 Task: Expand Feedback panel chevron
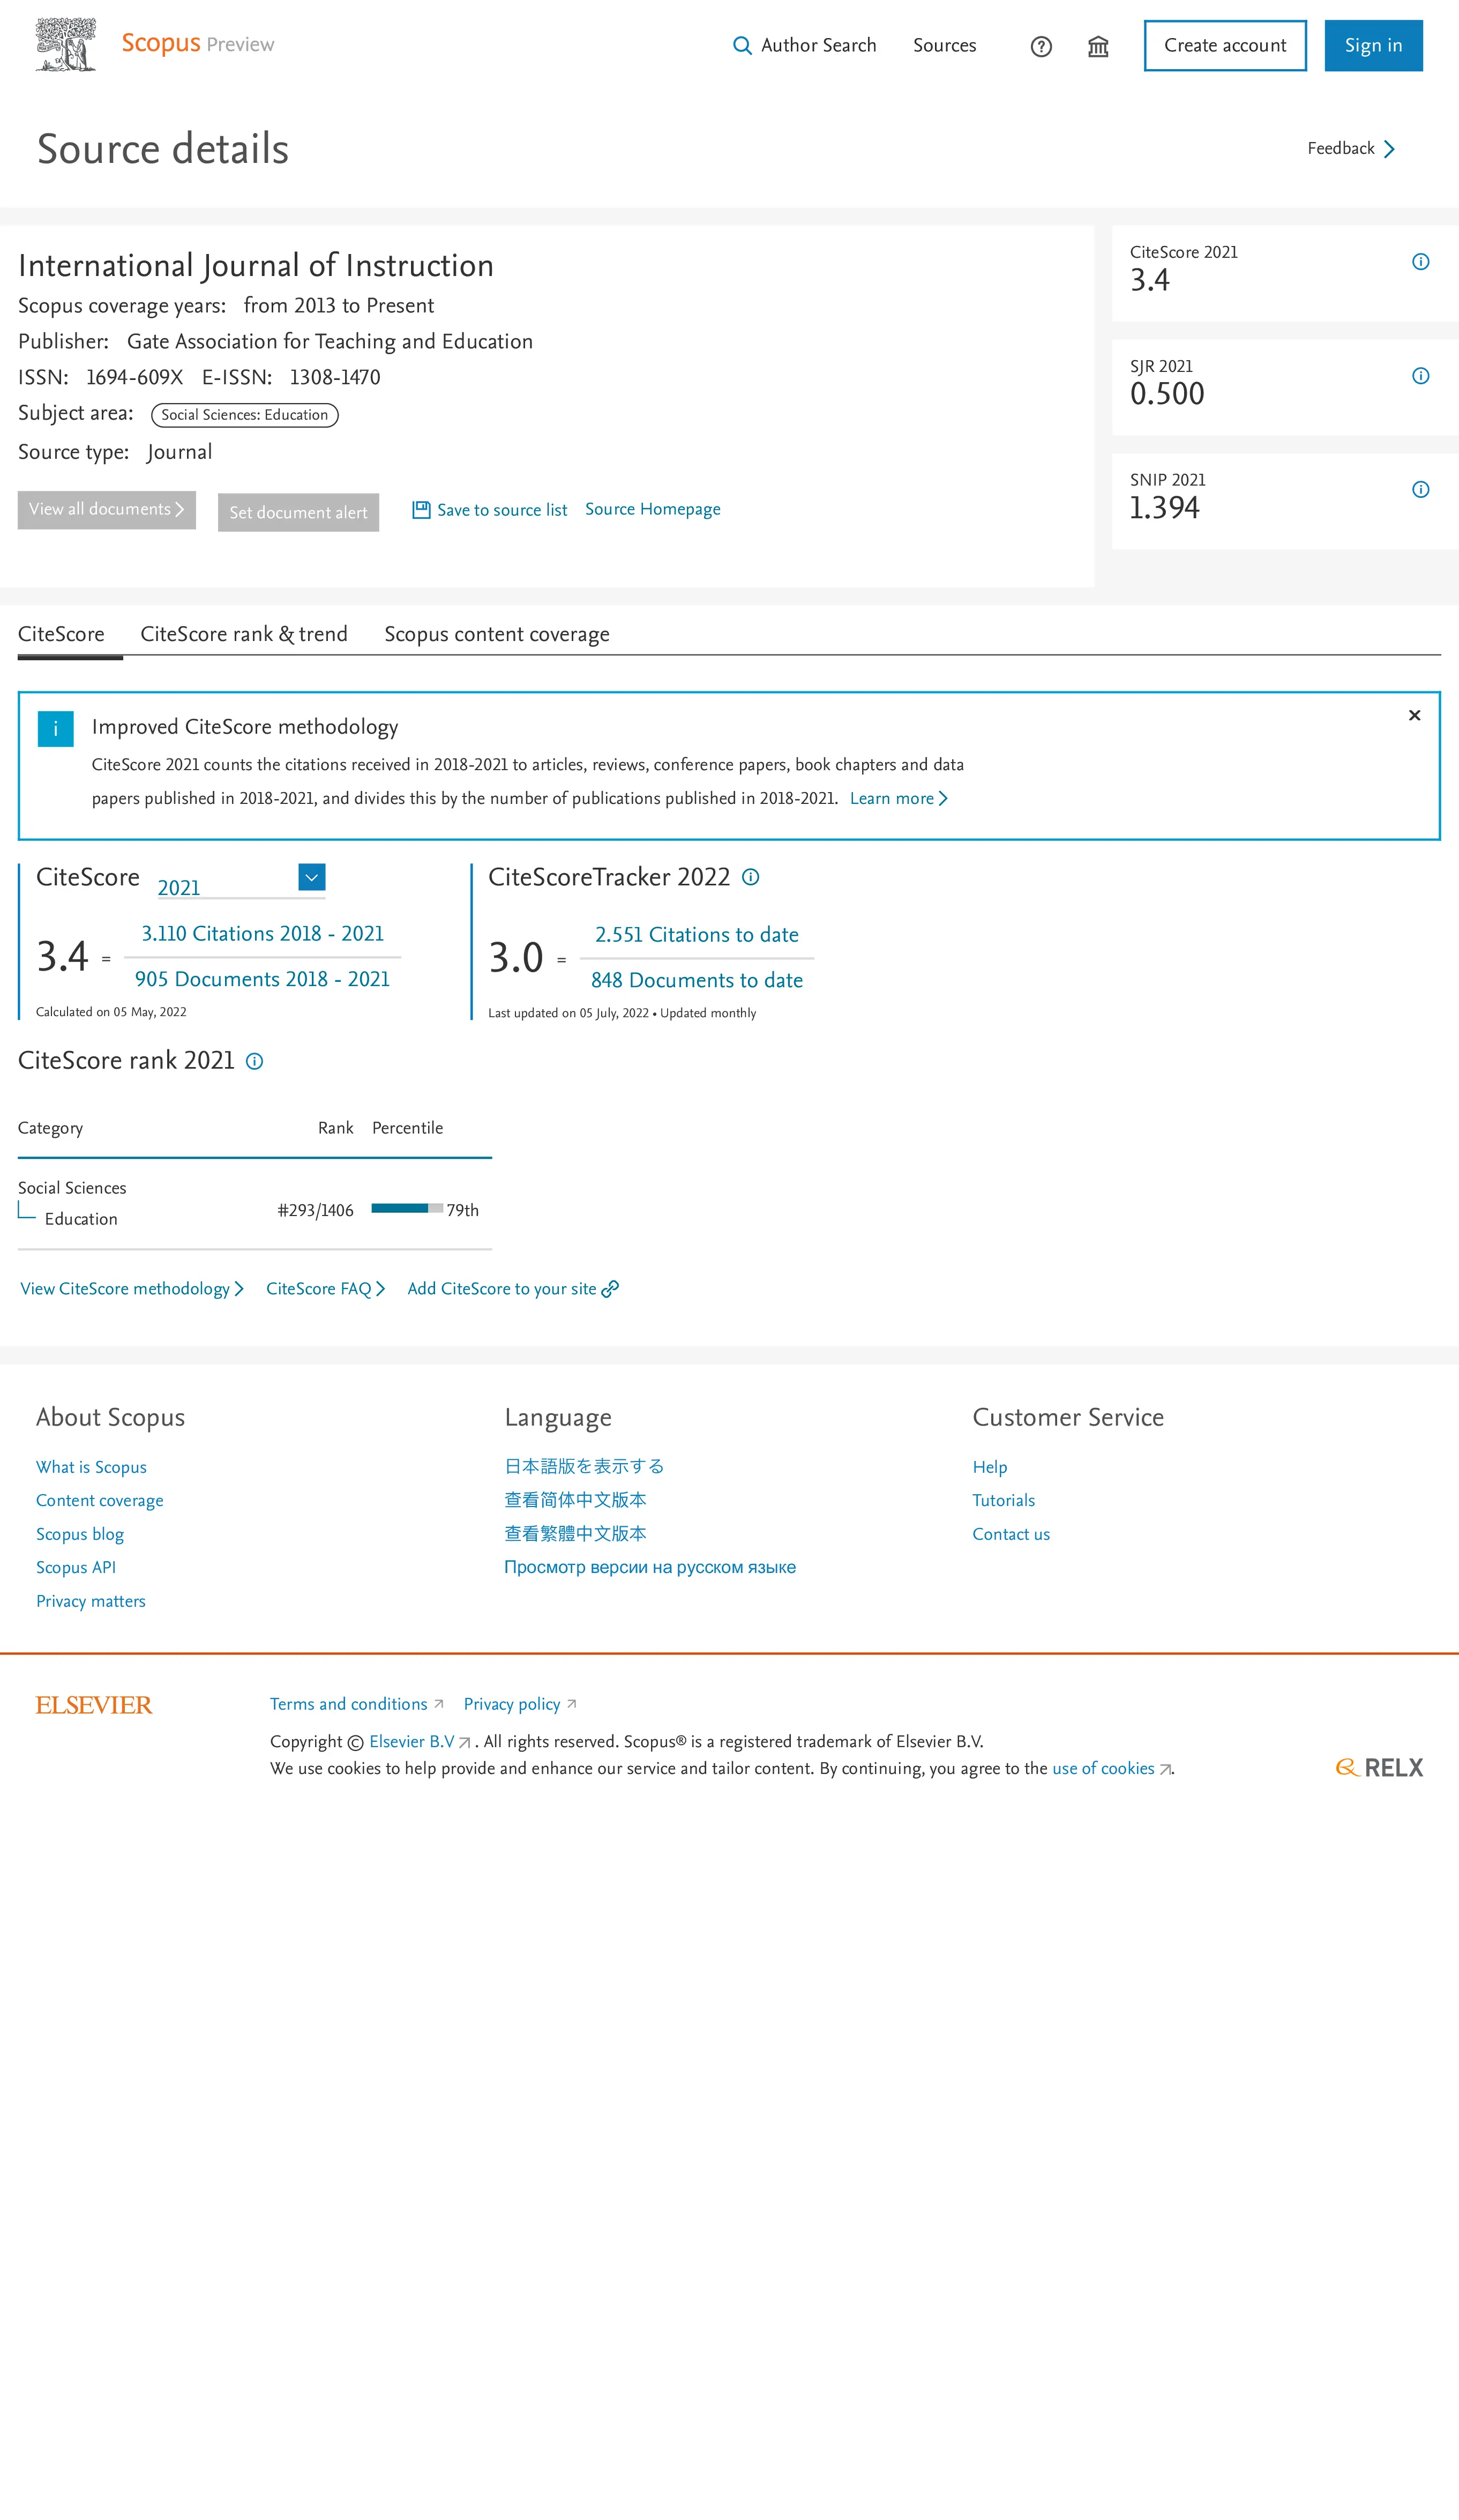[x=1389, y=149]
